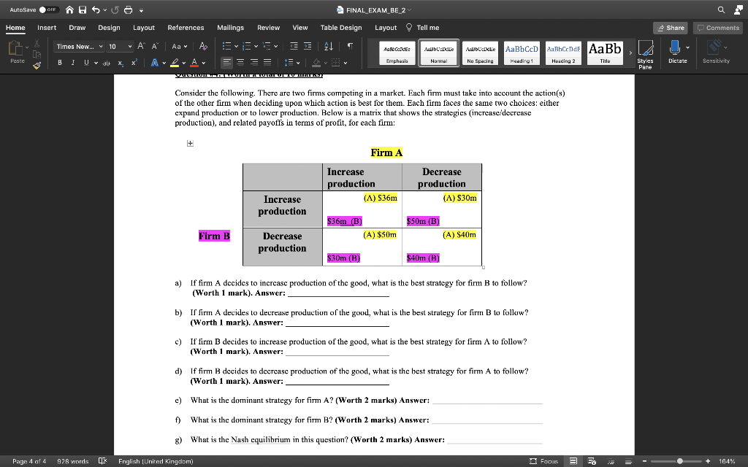Click the Share button

click(x=671, y=27)
